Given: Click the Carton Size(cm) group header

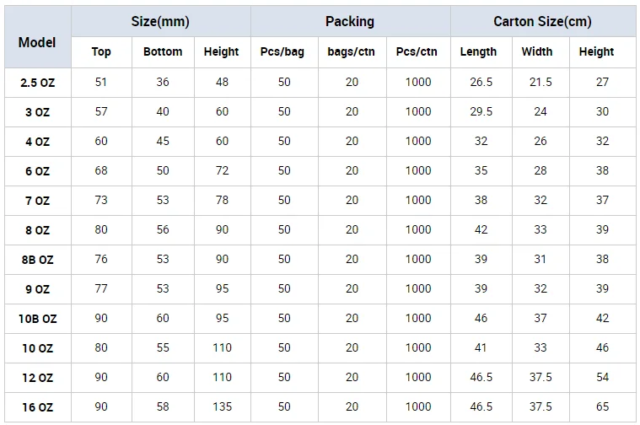Looking at the screenshot, I should (x=542, y=22).
